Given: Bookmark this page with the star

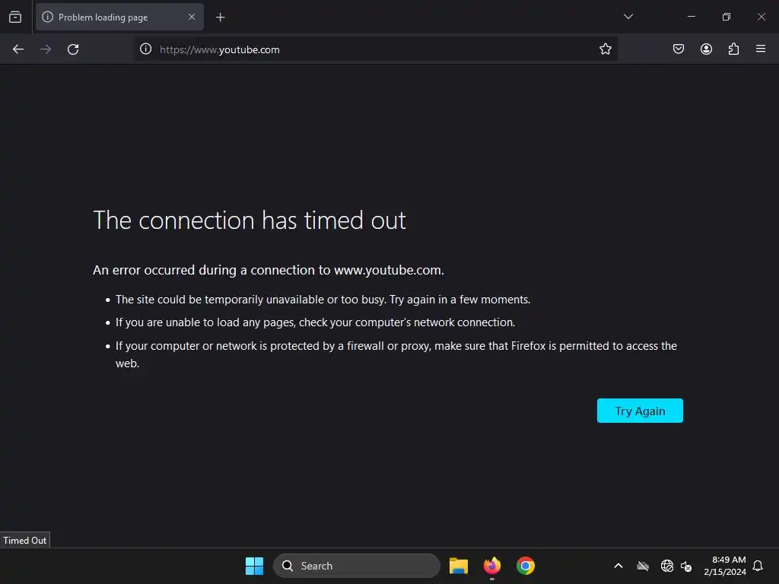Looking at the screenshot, I should [x=605, y=49].
